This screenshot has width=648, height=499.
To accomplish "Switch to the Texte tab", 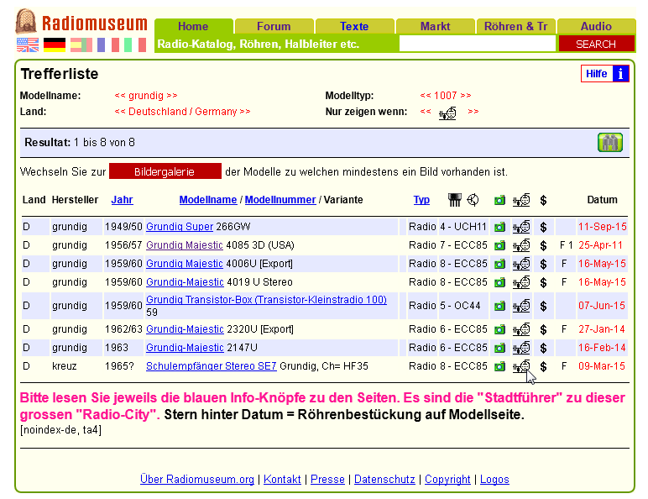I will pos(354,27).
